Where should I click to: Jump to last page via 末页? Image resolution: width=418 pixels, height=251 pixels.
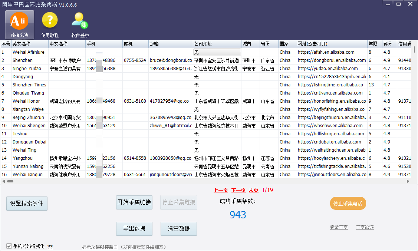coord(254,190)
